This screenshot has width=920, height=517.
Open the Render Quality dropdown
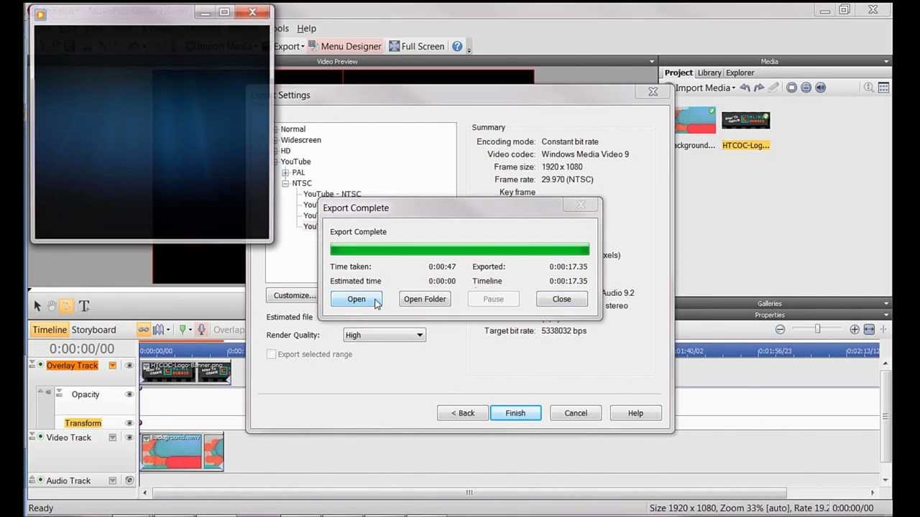tap(384, 335)
